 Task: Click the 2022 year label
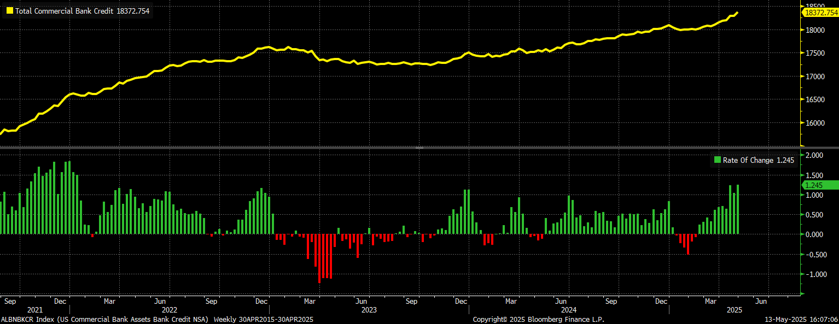pos(169,310)
